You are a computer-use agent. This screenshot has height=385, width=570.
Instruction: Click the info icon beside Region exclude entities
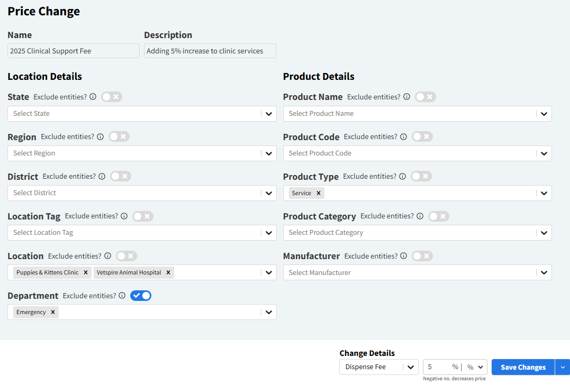point(101,136)
